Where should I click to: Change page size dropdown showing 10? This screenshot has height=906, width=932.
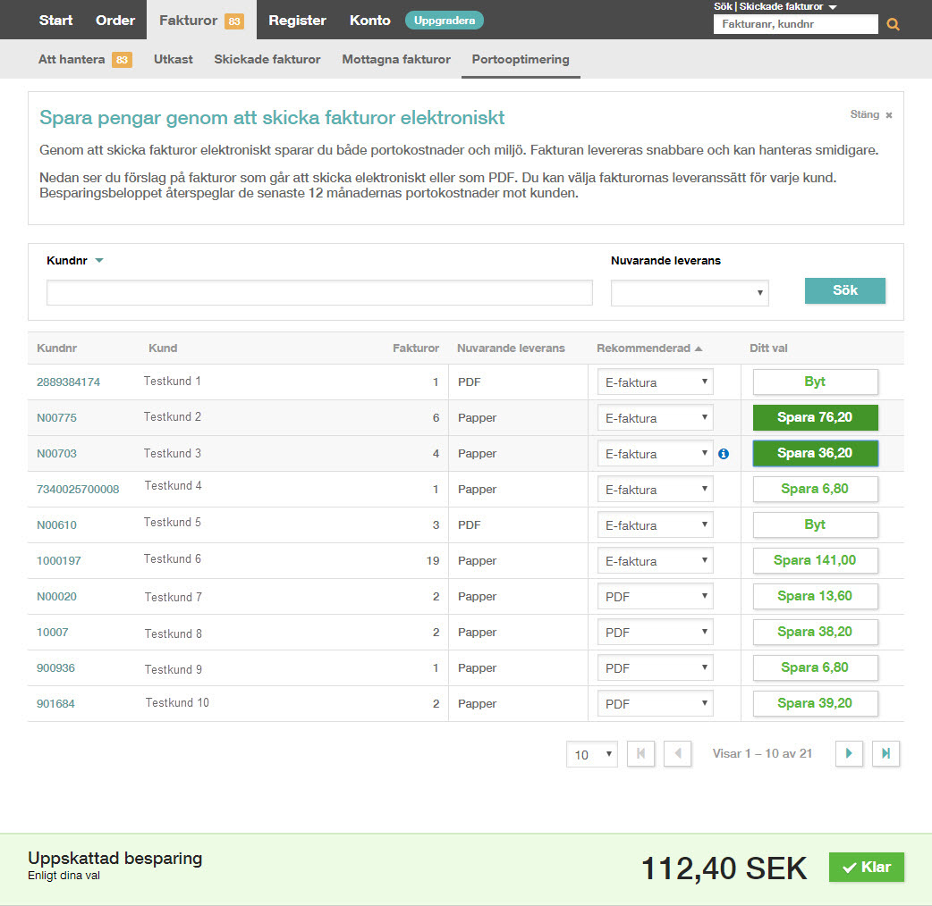coord(592,754)
